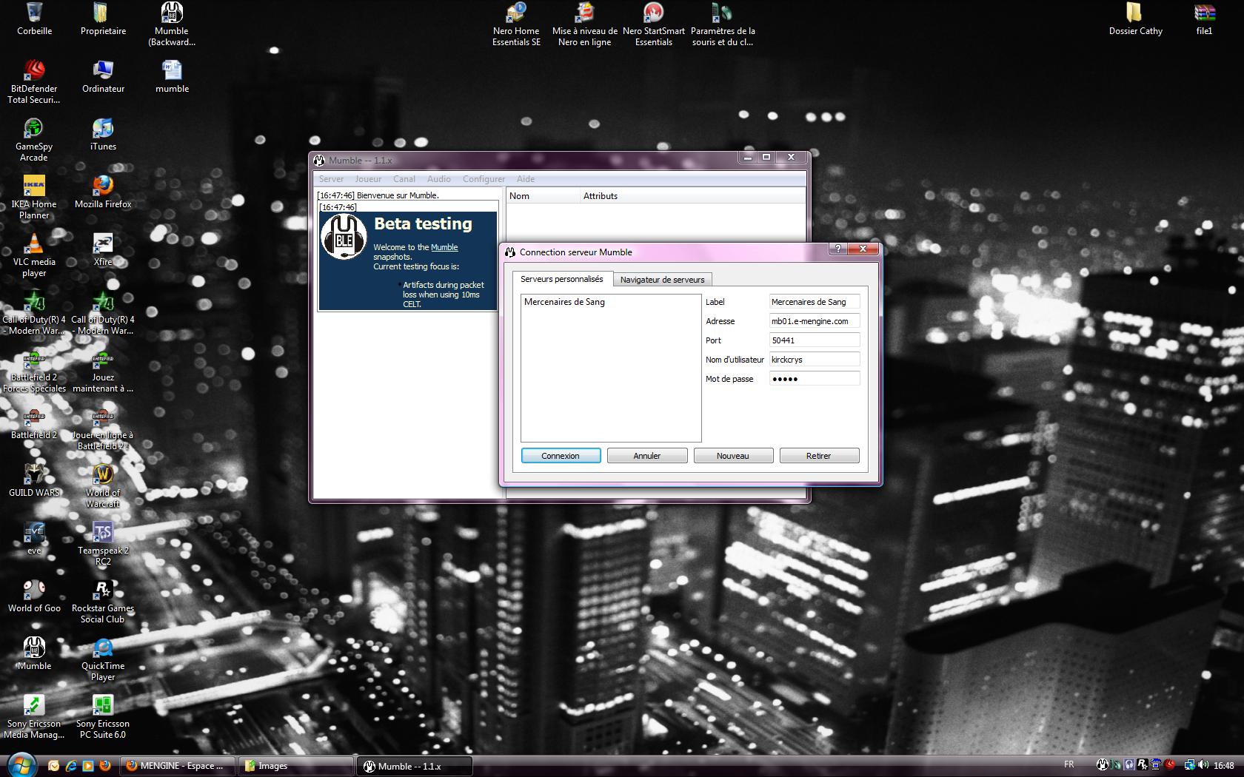Select the World of Goo icon

34,596
